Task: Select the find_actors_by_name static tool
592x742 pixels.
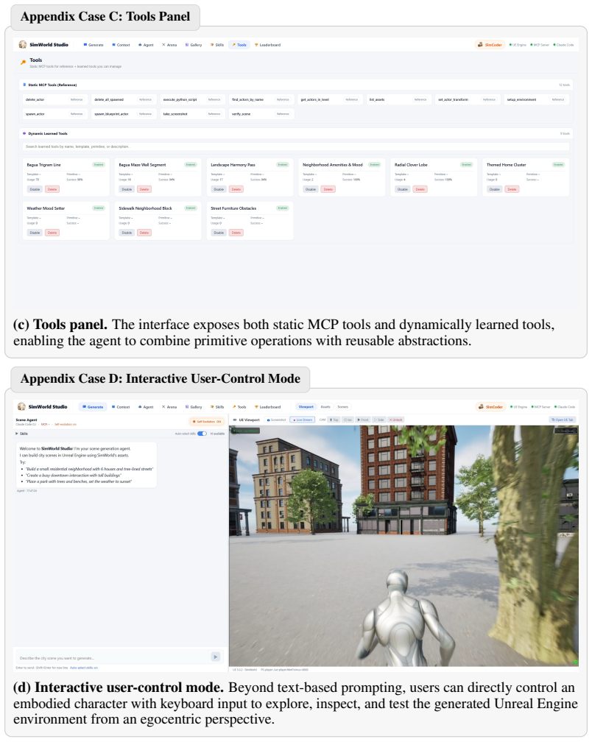Action: click(260, 100)
